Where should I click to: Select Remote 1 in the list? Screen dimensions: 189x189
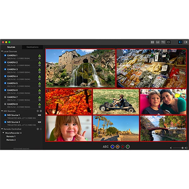coord(11,136)
